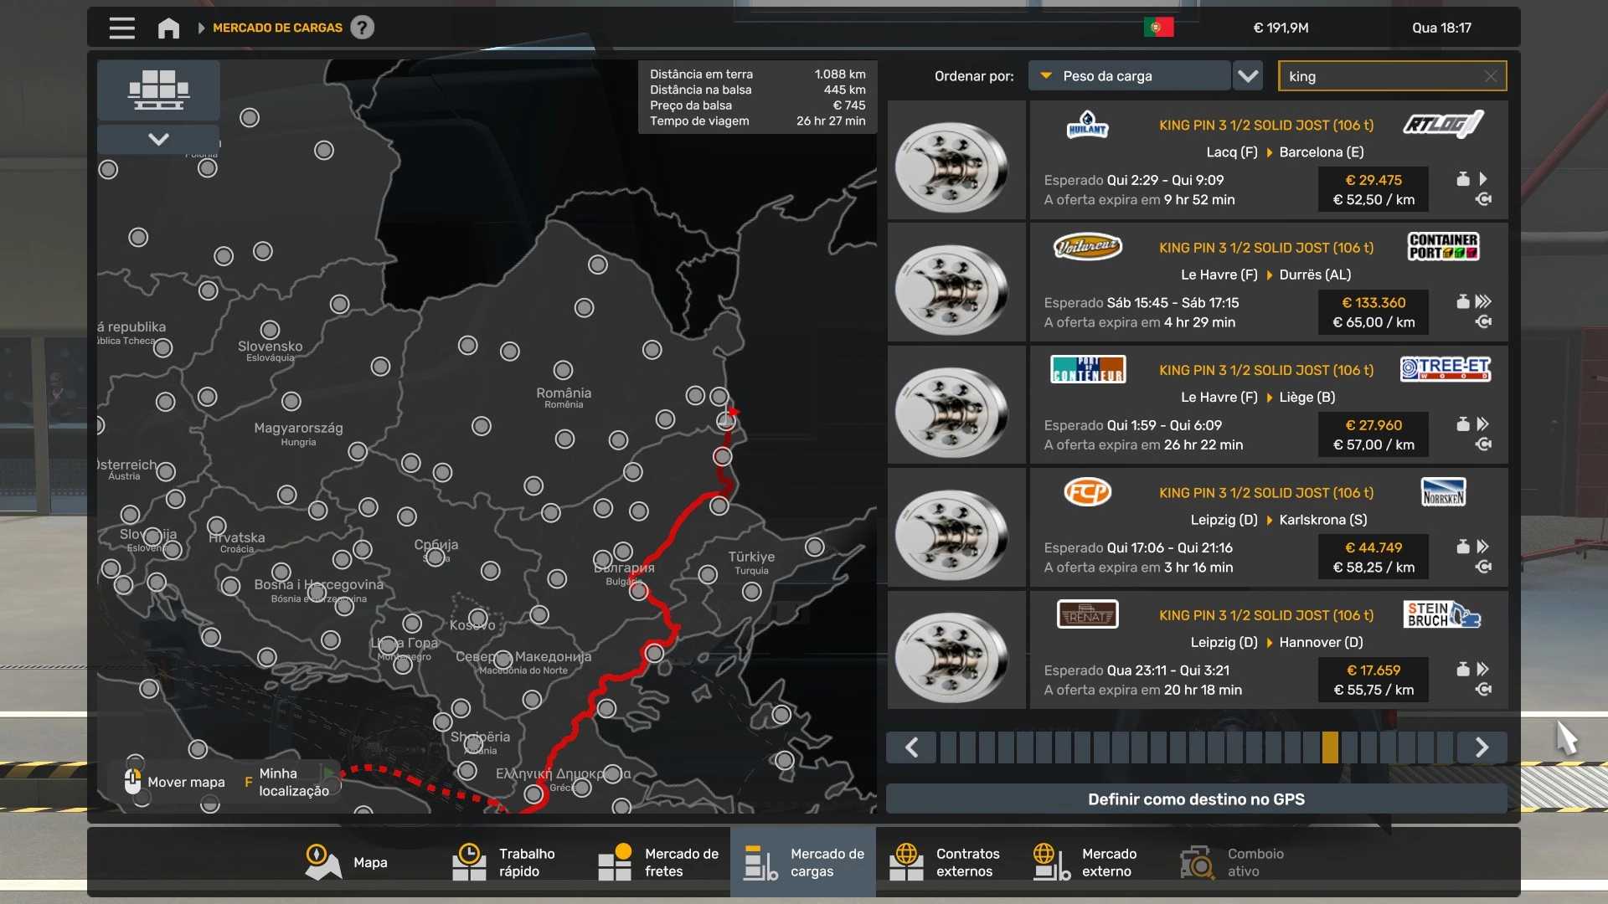Click the Portugal flag icon
The image size is (1608, 904).
coord(1158,28)
